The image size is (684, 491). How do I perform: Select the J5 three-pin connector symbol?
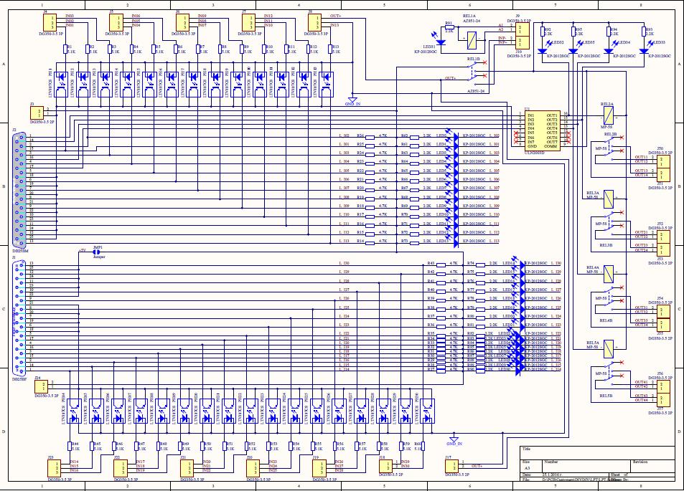click(x=116, y=23)
